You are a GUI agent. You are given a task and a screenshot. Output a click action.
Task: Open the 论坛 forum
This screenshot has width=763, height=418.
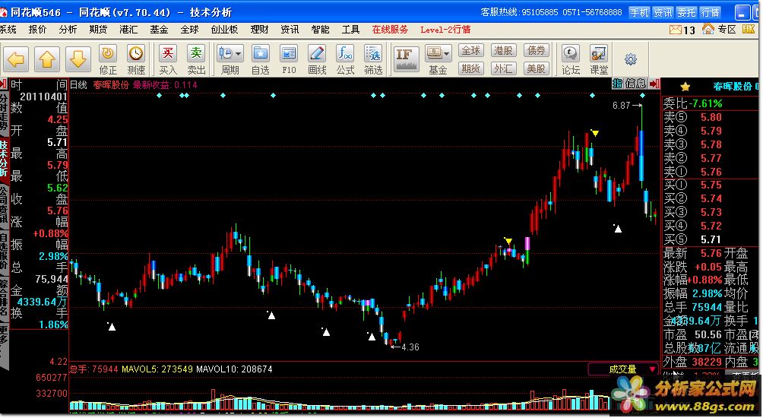(570, 60)
